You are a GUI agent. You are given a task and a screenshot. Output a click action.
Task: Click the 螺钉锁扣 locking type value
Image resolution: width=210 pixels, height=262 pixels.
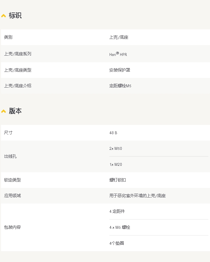[118, 180]
